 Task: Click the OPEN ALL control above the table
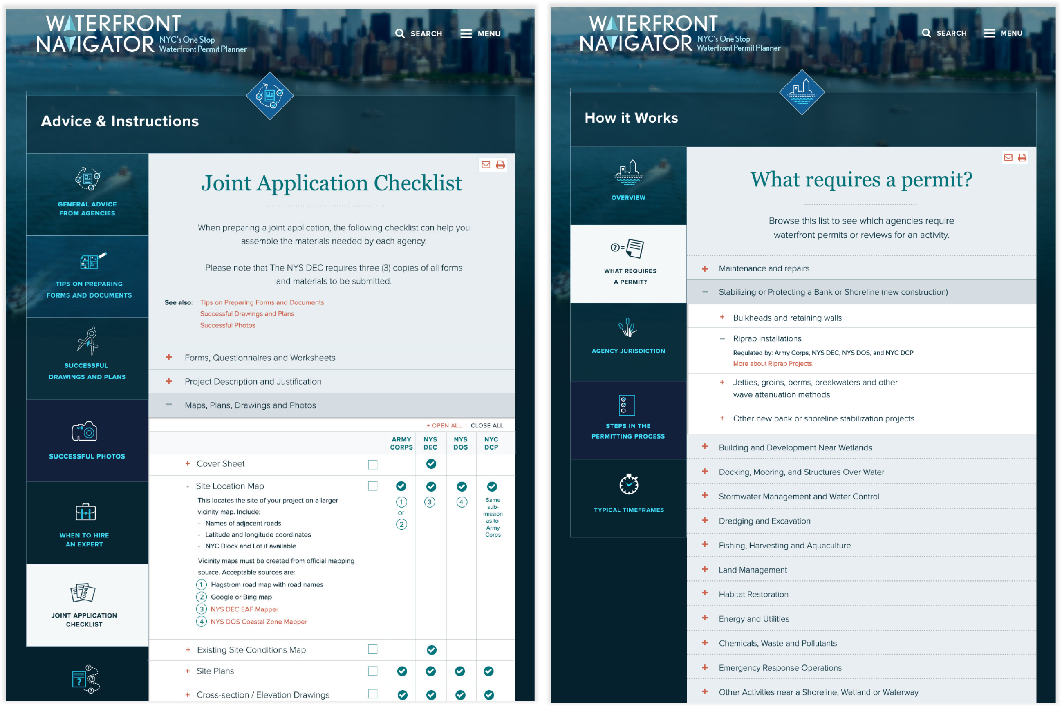444,425
